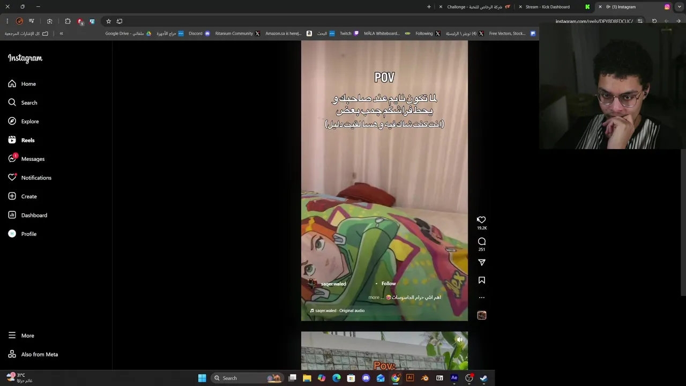Open comments on the reel
The image size is (686, 386).
[x=482, y=241]
